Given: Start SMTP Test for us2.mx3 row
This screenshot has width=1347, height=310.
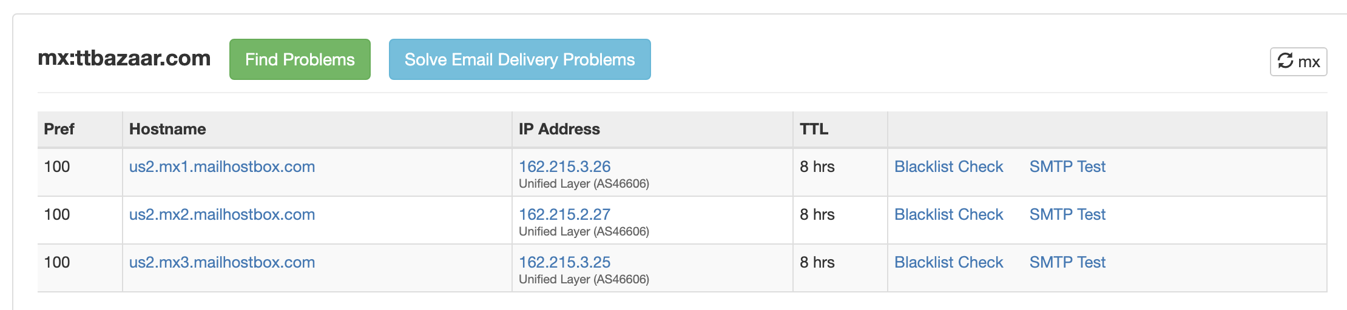Looking at the screenshot, I should pyautogui.click(x=1067, y=262).
